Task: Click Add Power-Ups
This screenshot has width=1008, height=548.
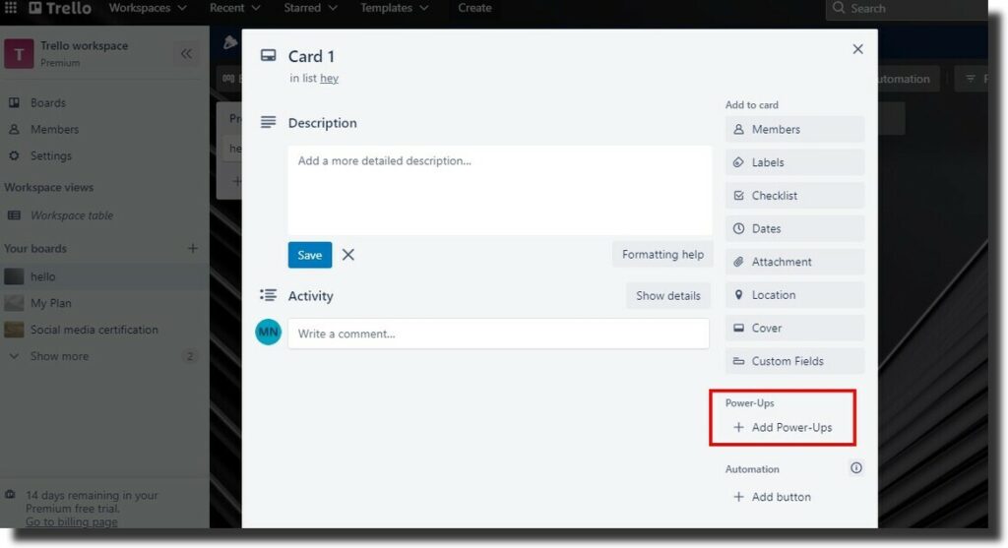Action: pyautogui.click(x=783, y=427)
